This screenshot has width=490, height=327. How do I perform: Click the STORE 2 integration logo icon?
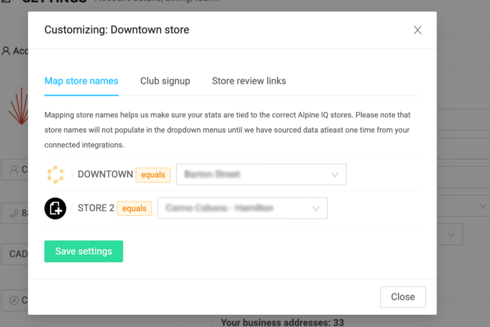(x=56, y=208)
